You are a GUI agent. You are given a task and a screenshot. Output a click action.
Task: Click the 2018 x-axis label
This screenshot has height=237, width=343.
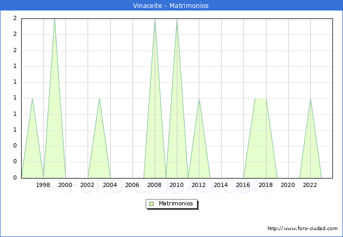pyautogui.click(x=265, y=185)
